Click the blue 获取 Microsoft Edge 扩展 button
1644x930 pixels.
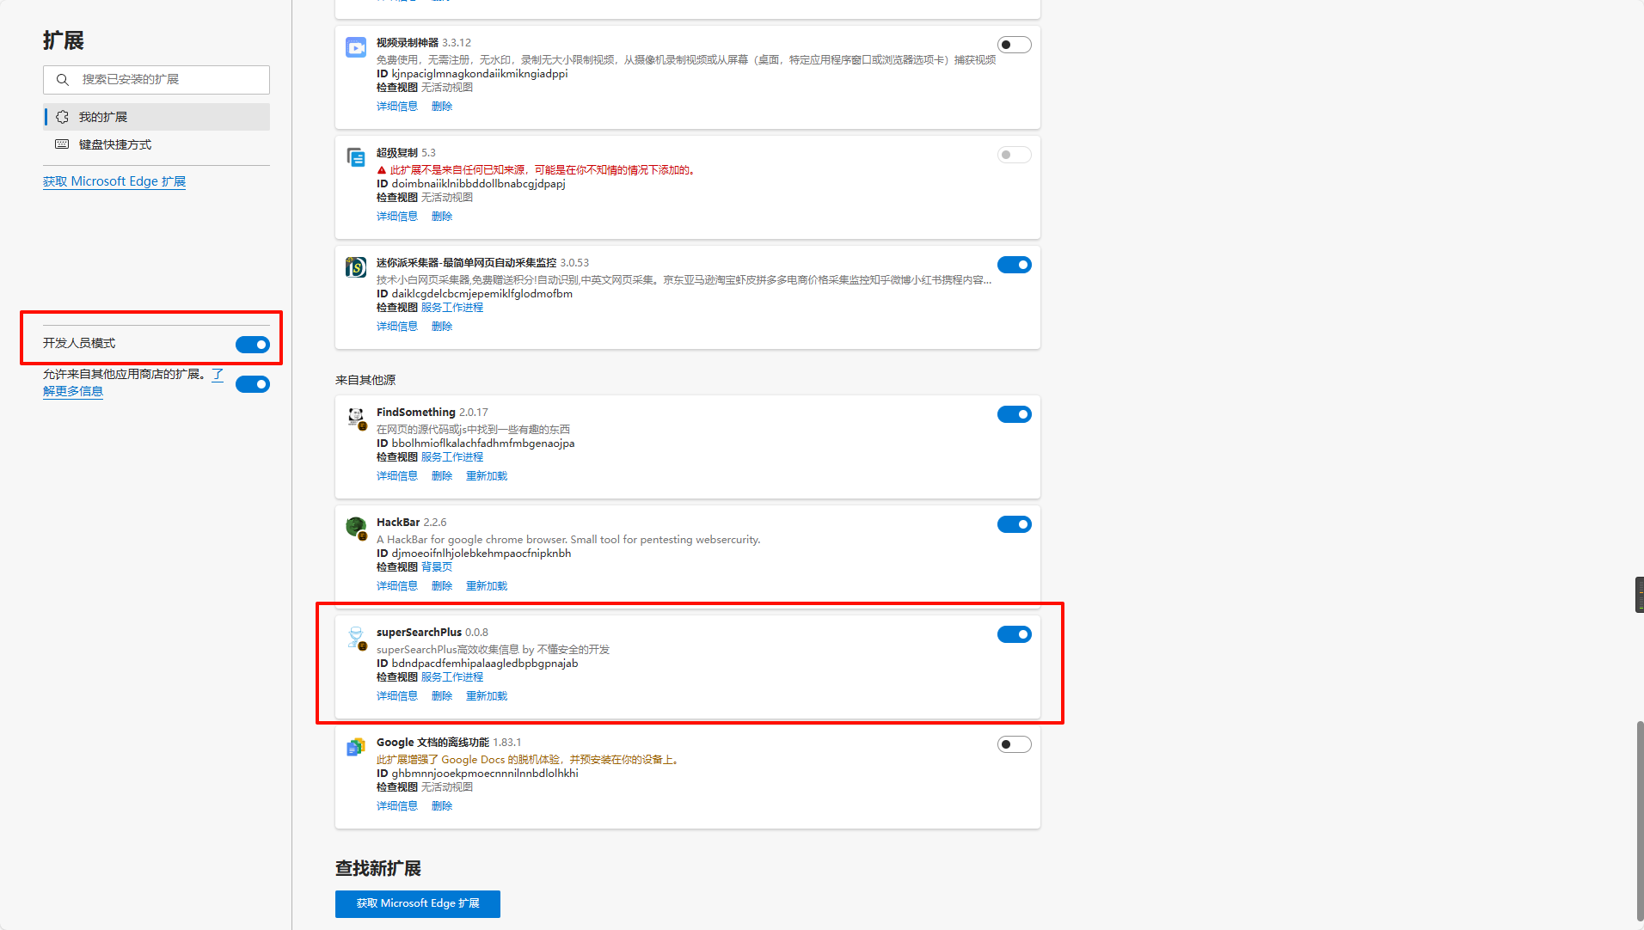point(417,903)
